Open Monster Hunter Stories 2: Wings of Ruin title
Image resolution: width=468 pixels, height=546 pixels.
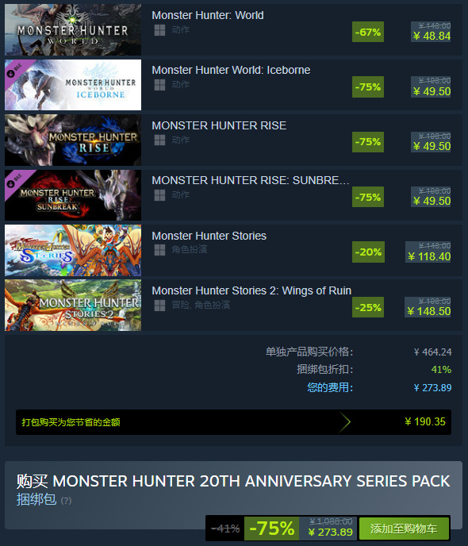coord(251,290)
